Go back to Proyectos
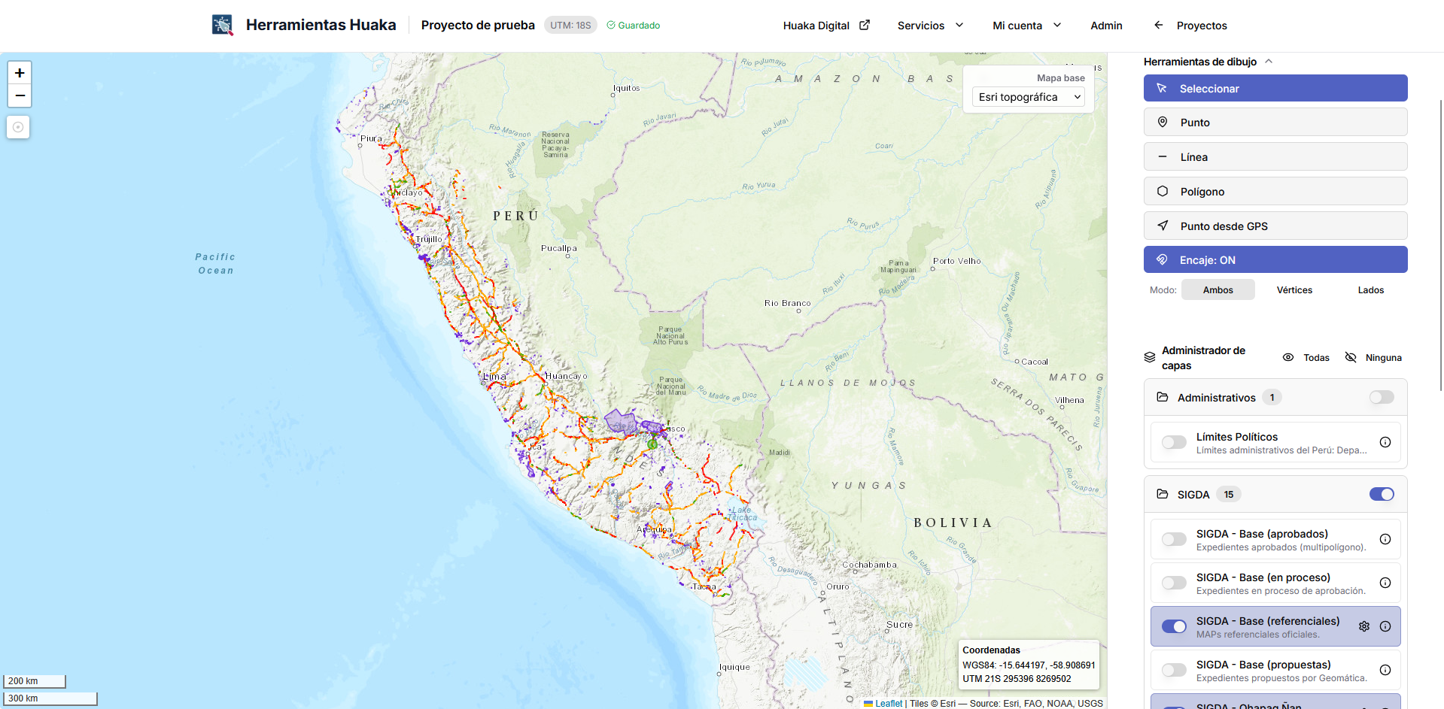 pos(1190,26)
